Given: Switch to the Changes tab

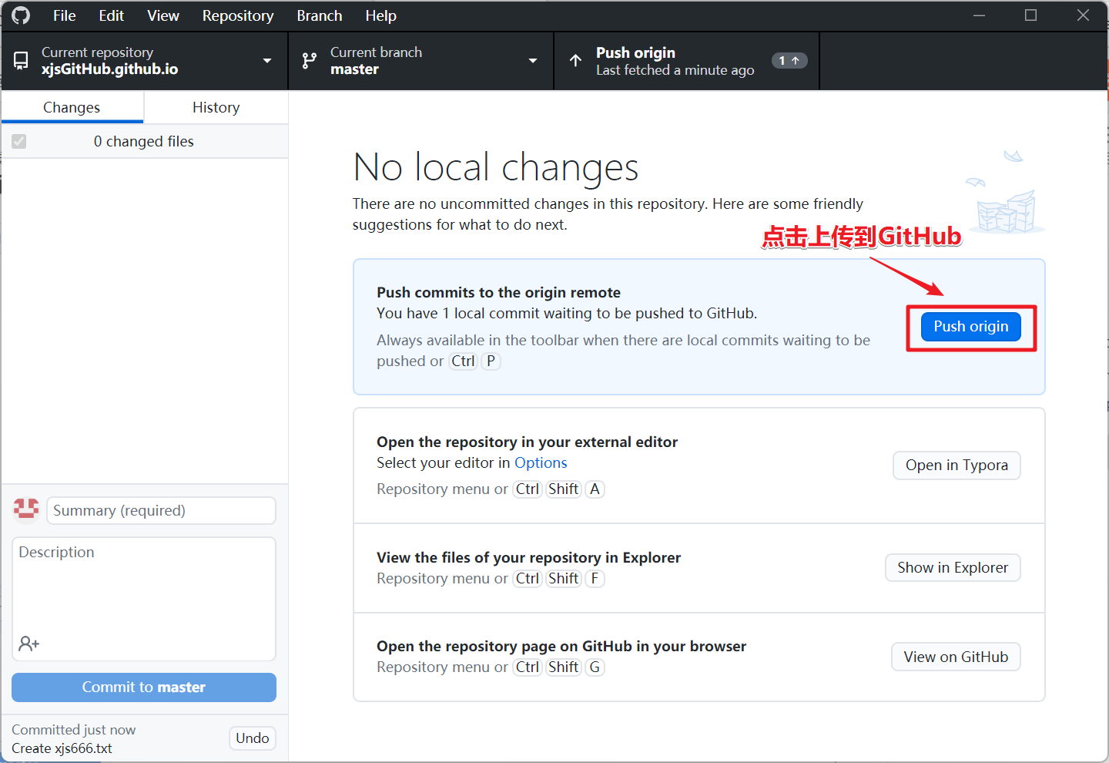Looking at the screenshot, I should click(72, 107).
